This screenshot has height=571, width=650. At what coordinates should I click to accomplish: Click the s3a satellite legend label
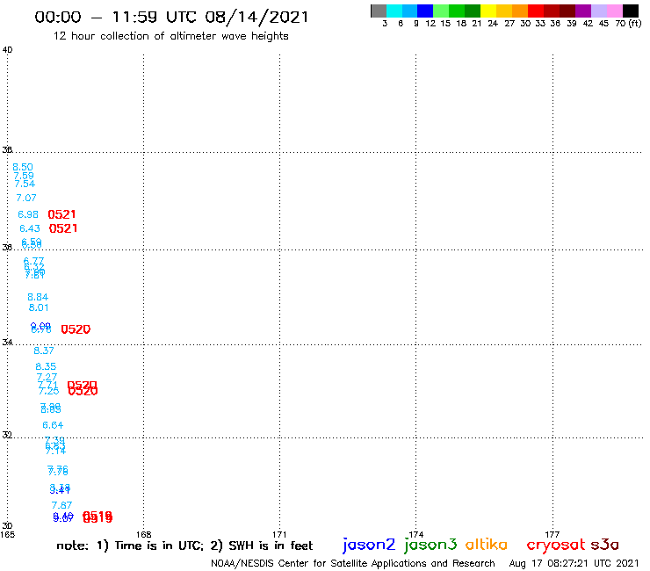[x=605, y=545]
